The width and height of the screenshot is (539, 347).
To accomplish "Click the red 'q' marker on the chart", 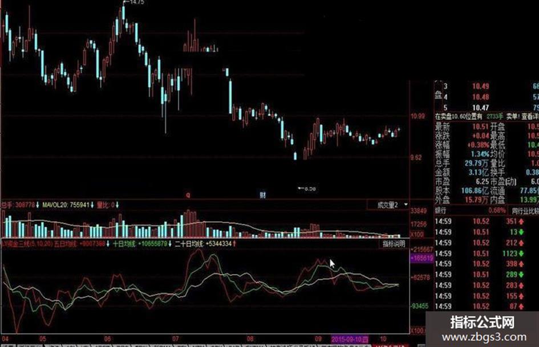I will [188, 195].
